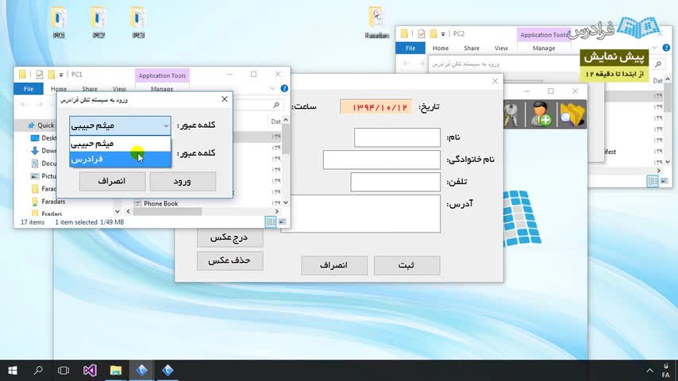Click the search magnifier in the PC1 window

[x=275, y=105]
